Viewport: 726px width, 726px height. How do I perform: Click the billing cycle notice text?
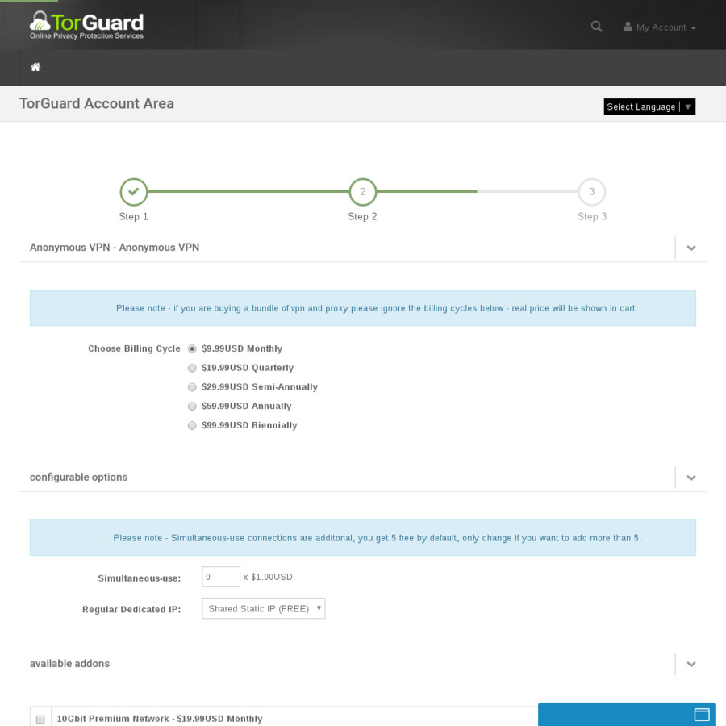(377, 308)
